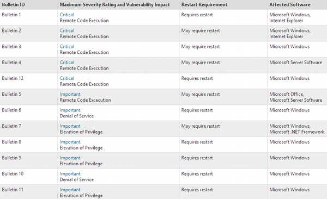
Task: Click 'Requires restart' in Bulletin 6 row
Action: pos(197,110)
